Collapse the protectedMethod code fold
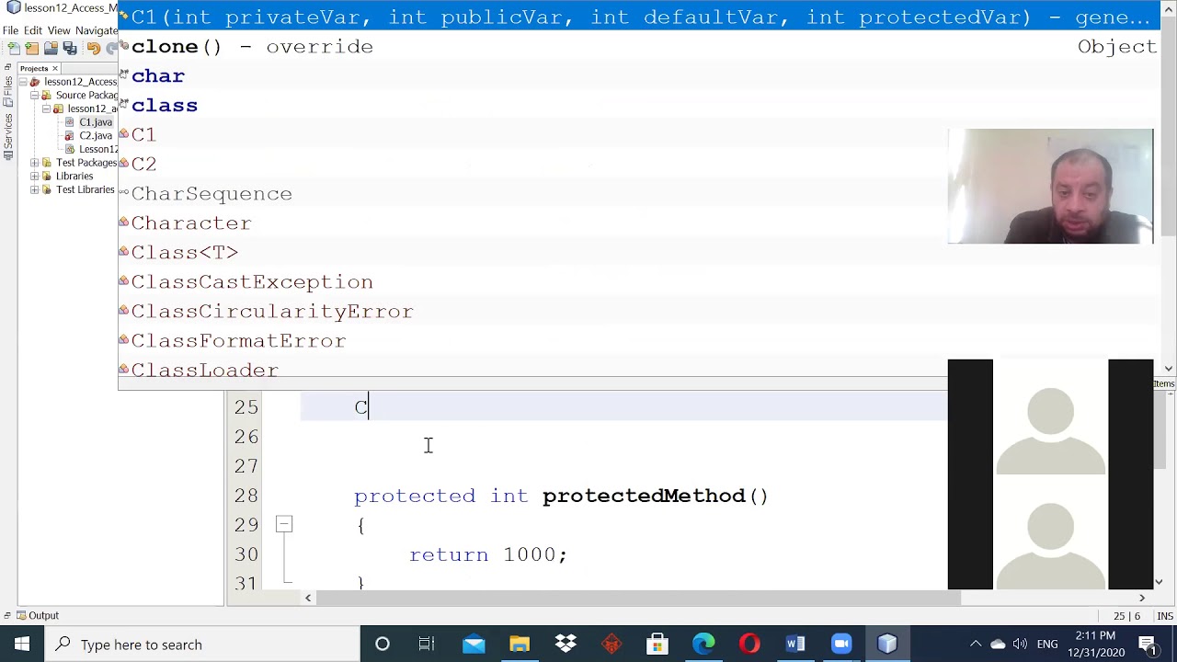This screenshot has width=1177, height=662. tap(283, 524)
